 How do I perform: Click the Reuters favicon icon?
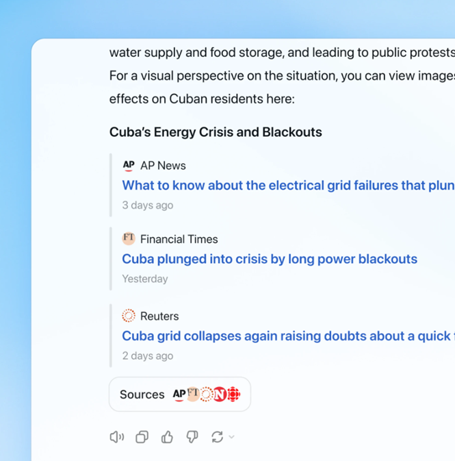click(x=129, y=316)
